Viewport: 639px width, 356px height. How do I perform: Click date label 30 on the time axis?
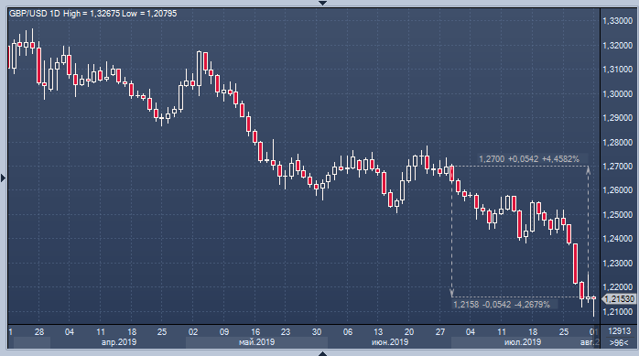(317, 331)
